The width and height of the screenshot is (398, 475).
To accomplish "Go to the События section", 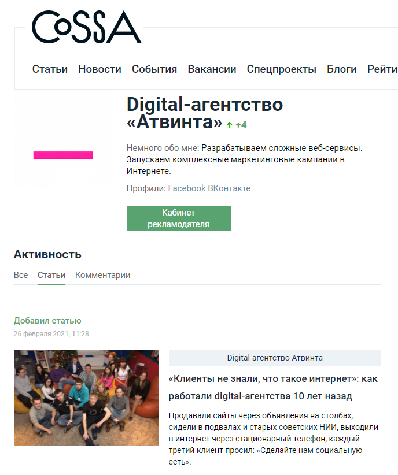I will [154, 69].
